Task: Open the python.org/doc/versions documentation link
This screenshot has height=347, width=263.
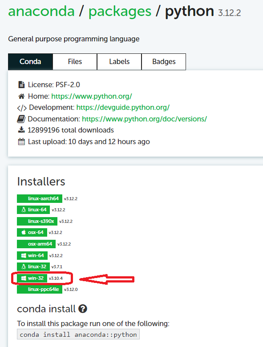Action: tap(144, 119)
